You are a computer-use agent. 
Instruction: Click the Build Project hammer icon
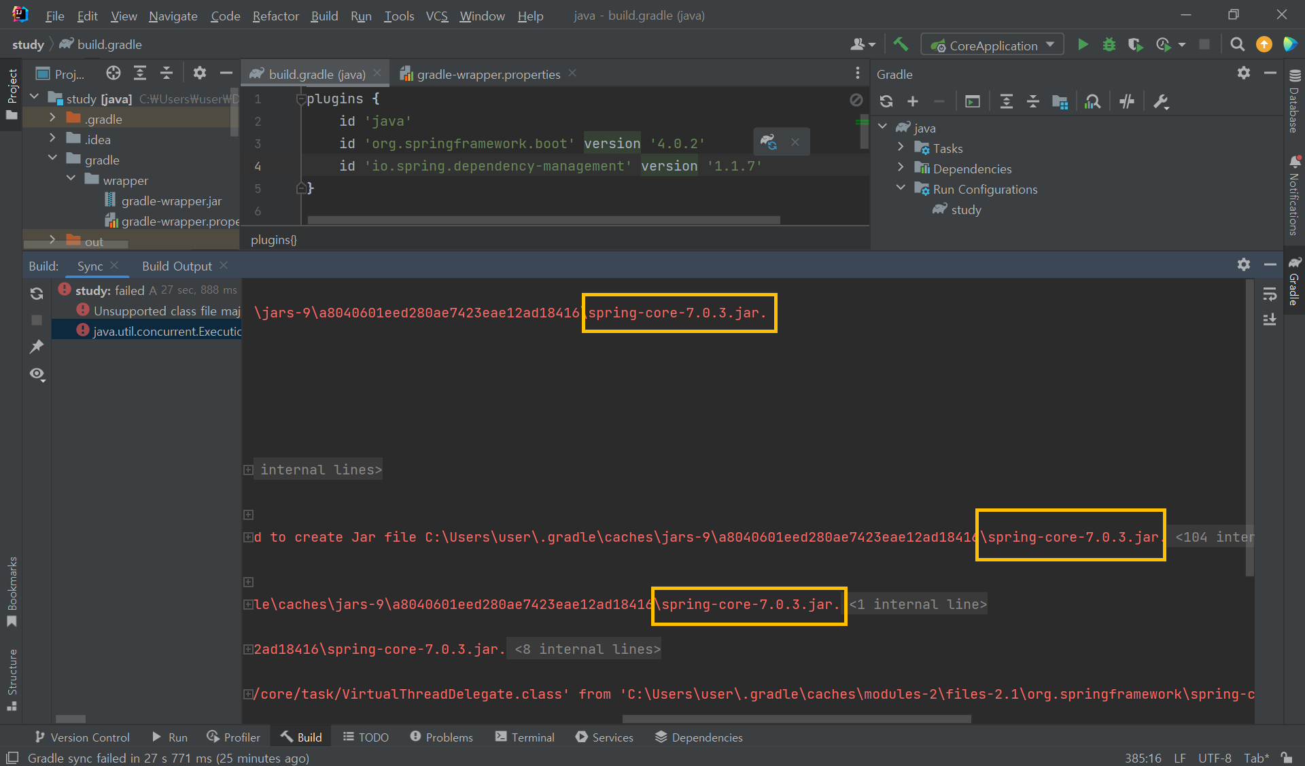coord(901,45)
